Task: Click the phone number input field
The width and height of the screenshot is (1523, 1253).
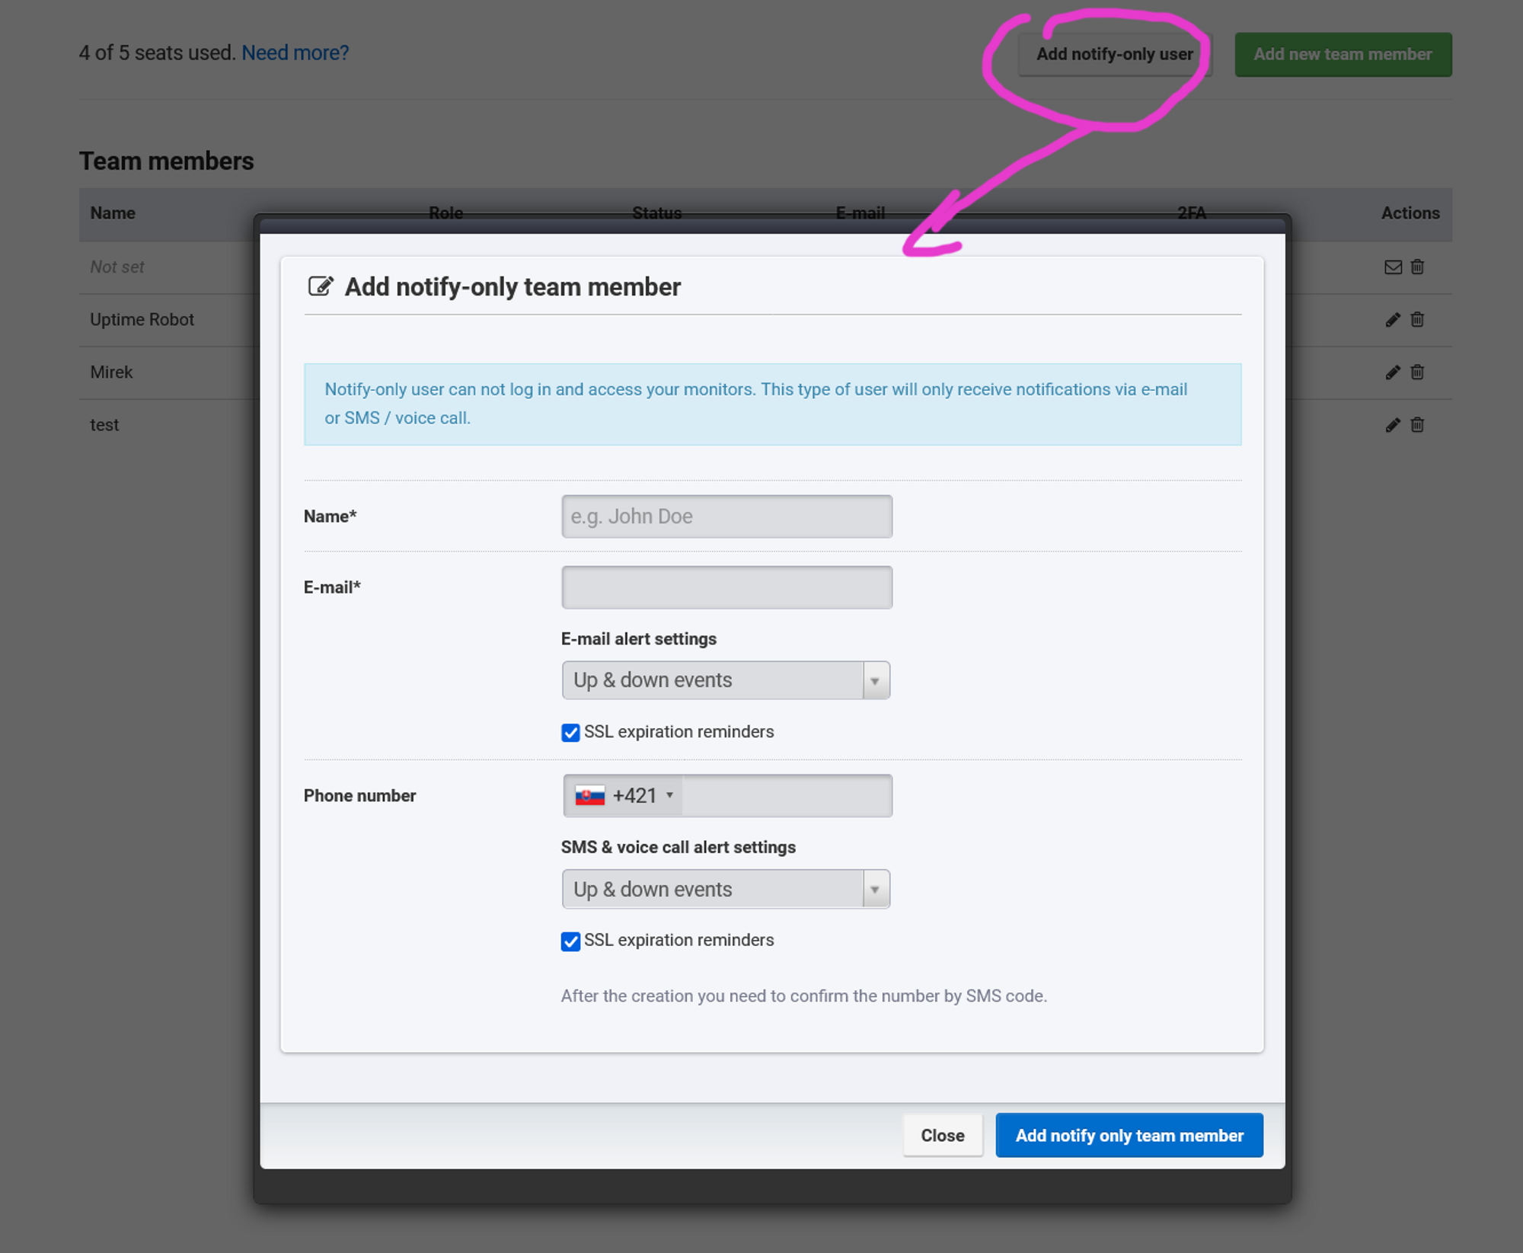Action: (x=787, y=795)
